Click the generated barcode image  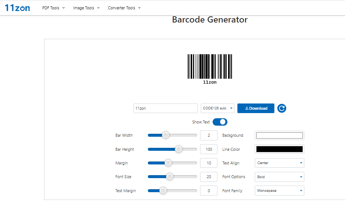coord(210,67)
